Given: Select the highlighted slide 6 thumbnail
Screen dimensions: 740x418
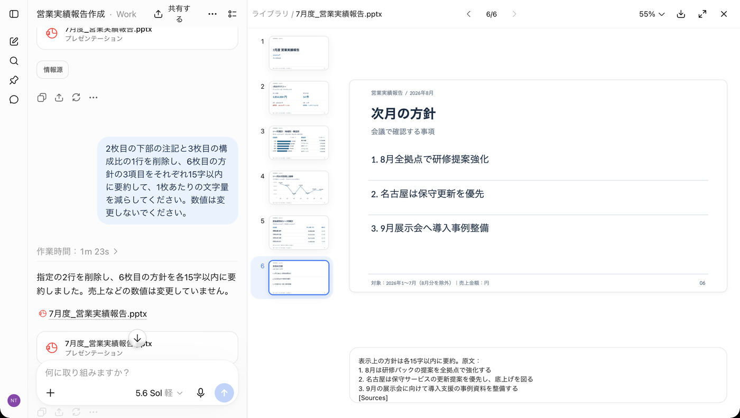Looking at the screenshot, I should (299, 278).
